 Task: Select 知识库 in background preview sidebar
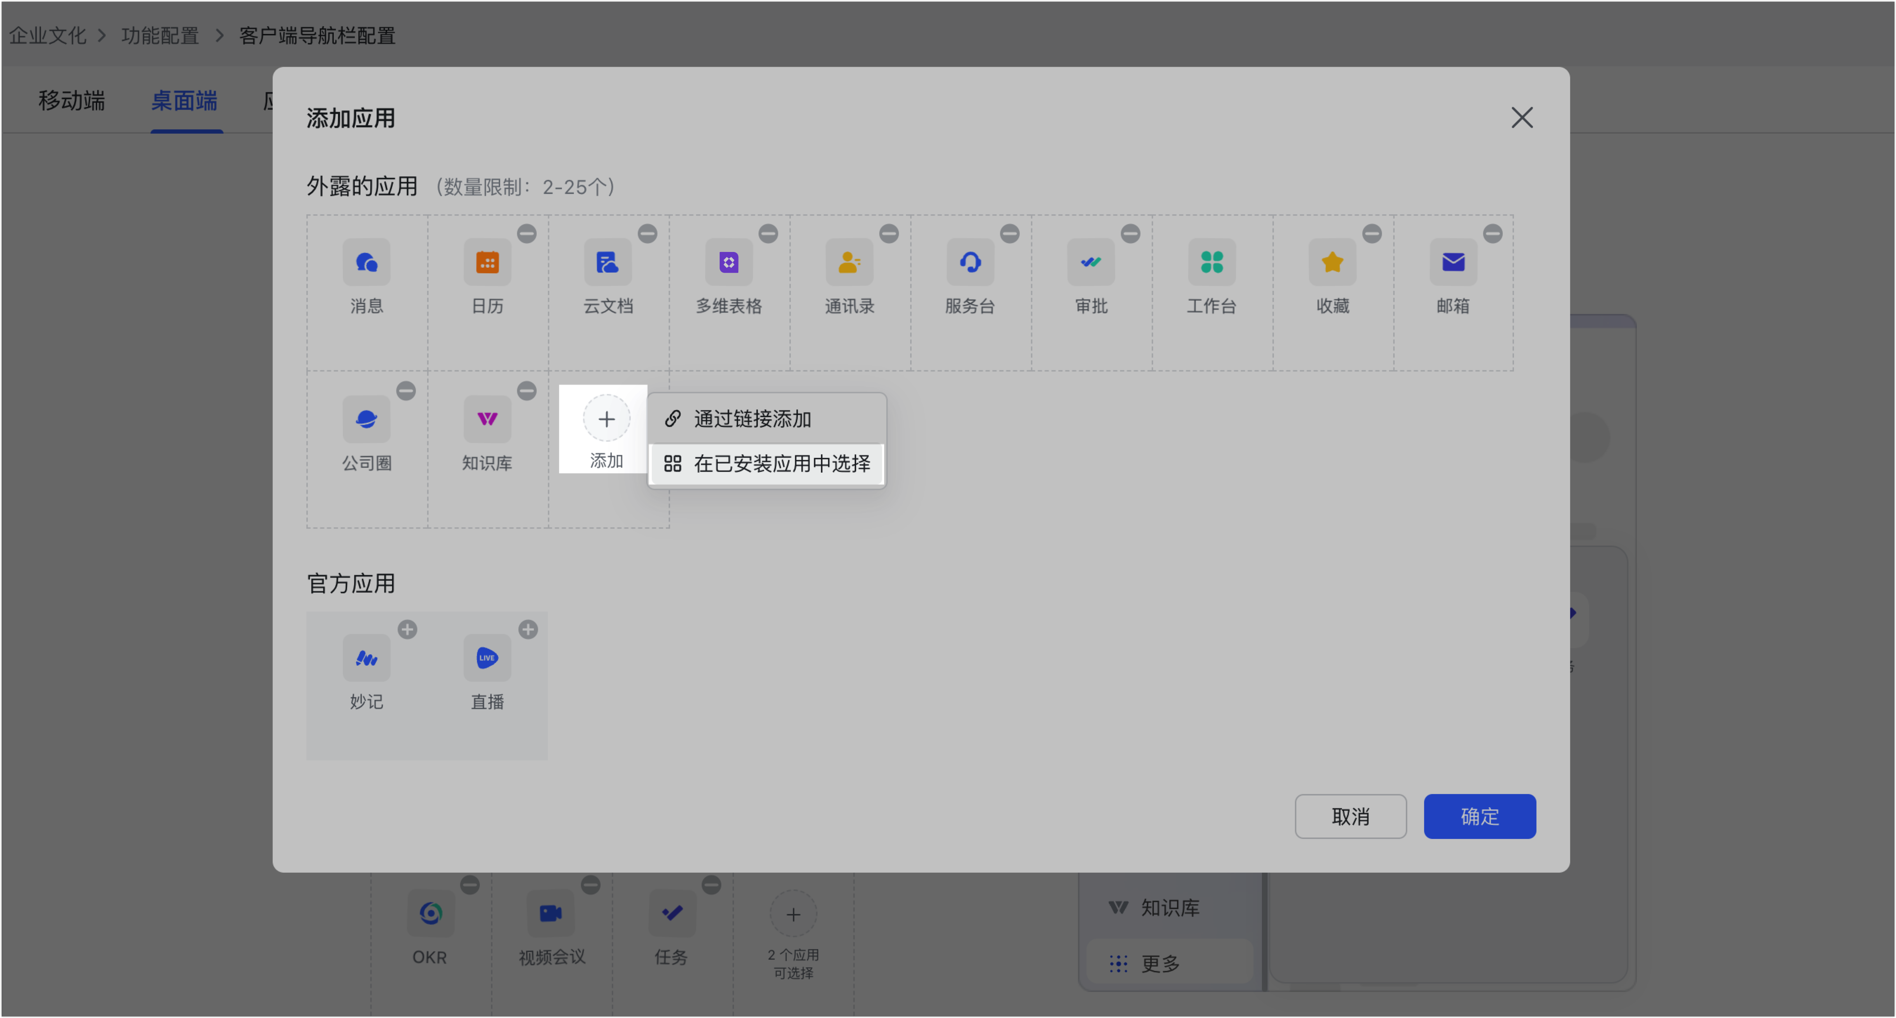1170,908
